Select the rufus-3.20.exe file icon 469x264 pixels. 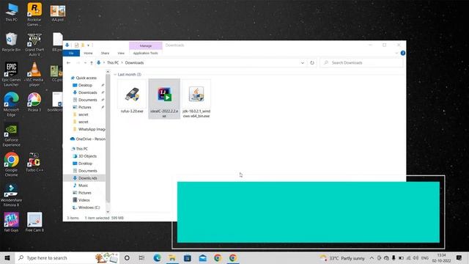coord(132,94)
